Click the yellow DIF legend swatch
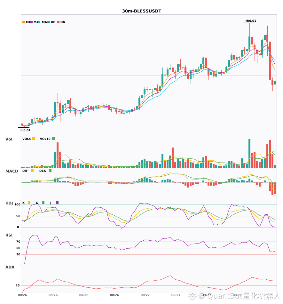 [32, 171]
